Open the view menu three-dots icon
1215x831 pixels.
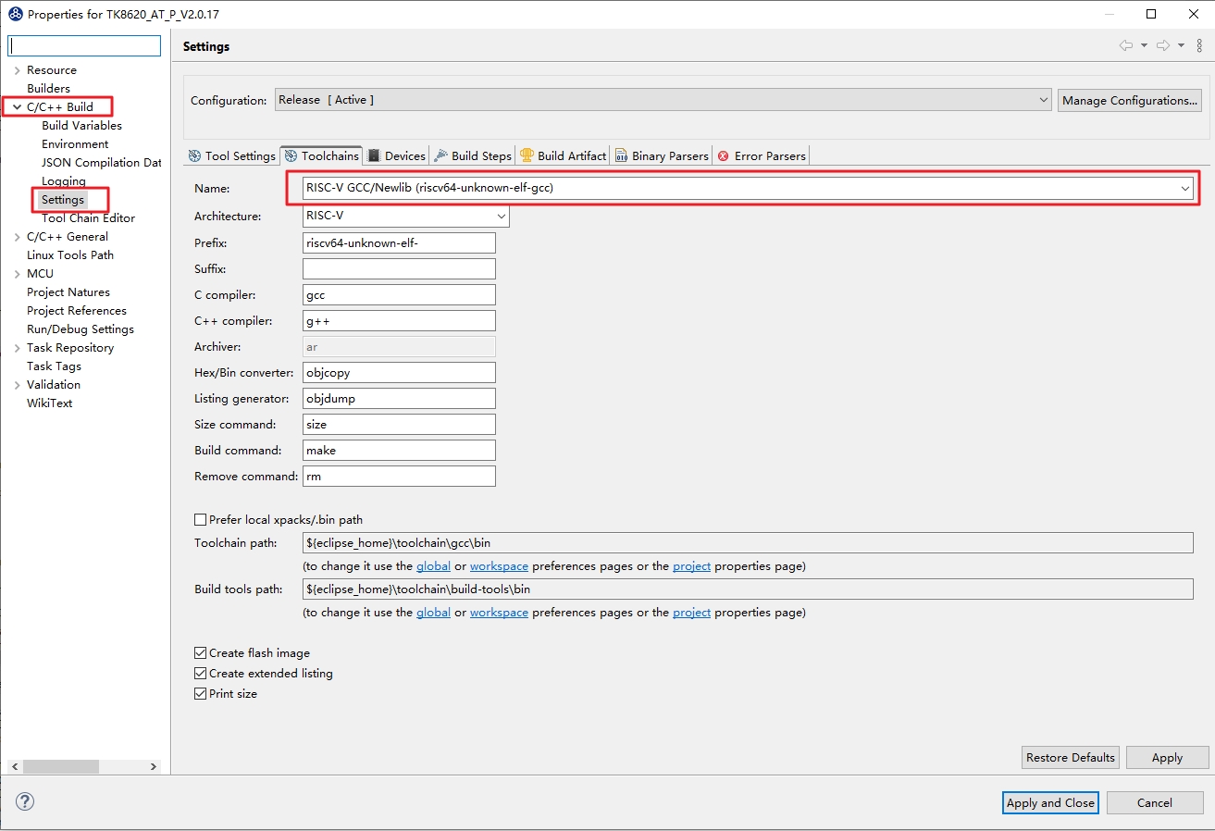pos(1199,45)
